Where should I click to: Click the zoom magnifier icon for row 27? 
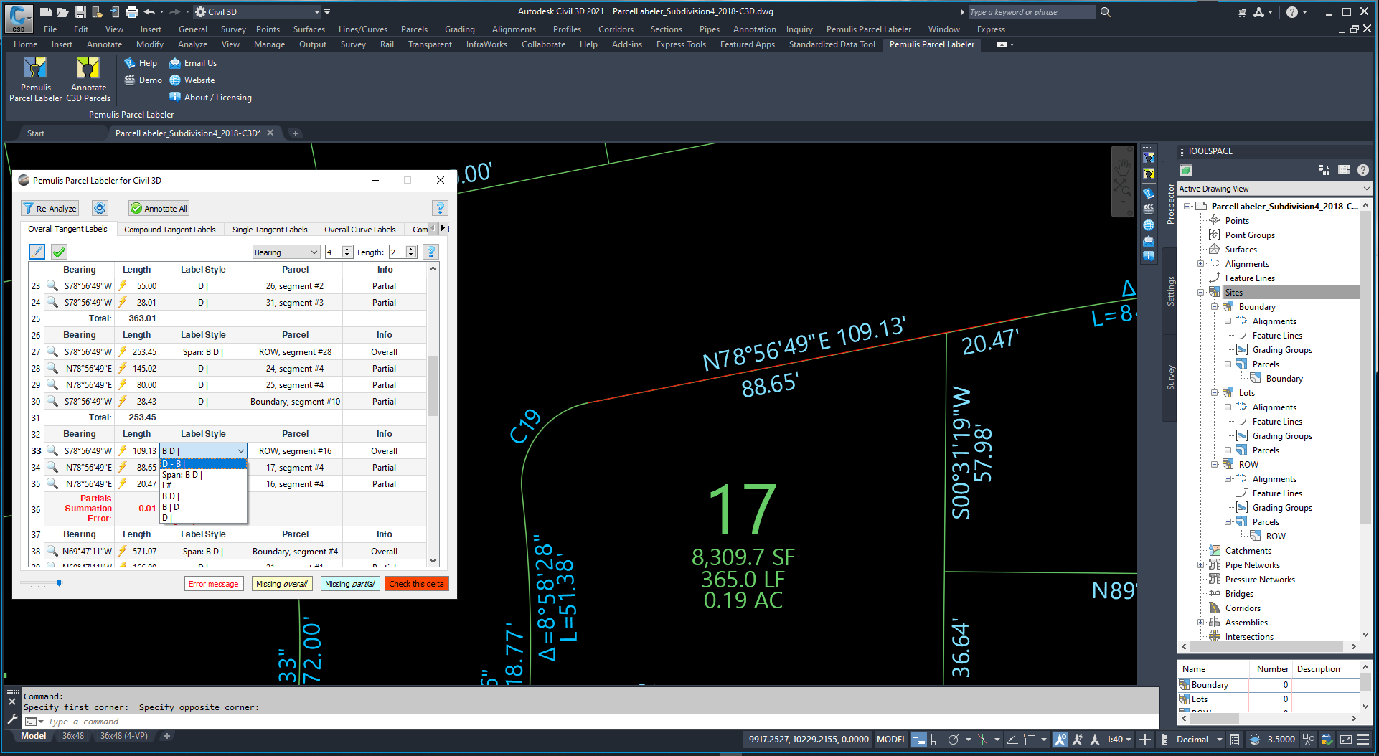tap(52, 351)
